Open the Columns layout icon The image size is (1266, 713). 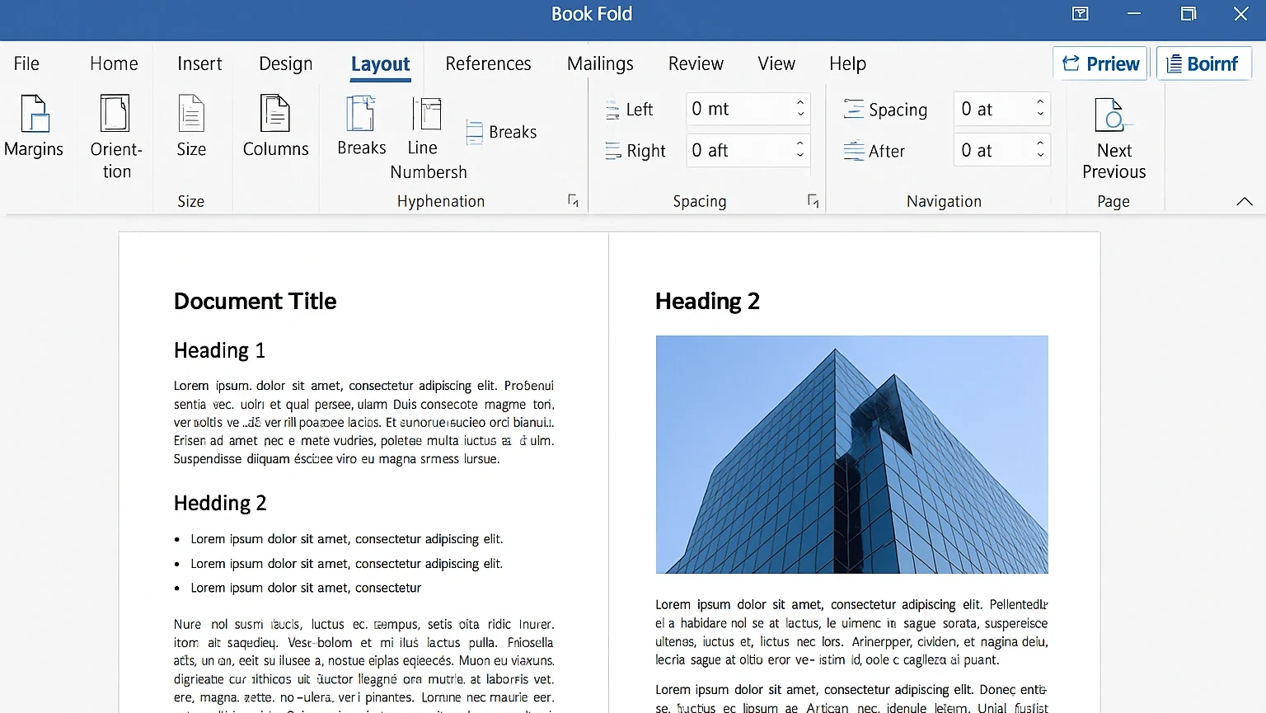point(275,114)
